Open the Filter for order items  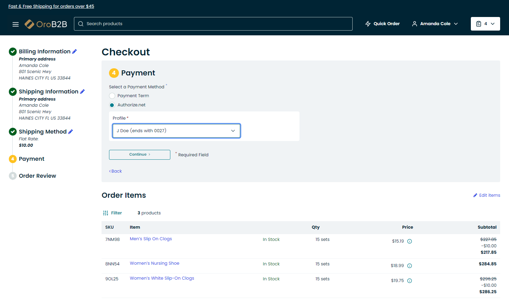(x=112, y=213)
